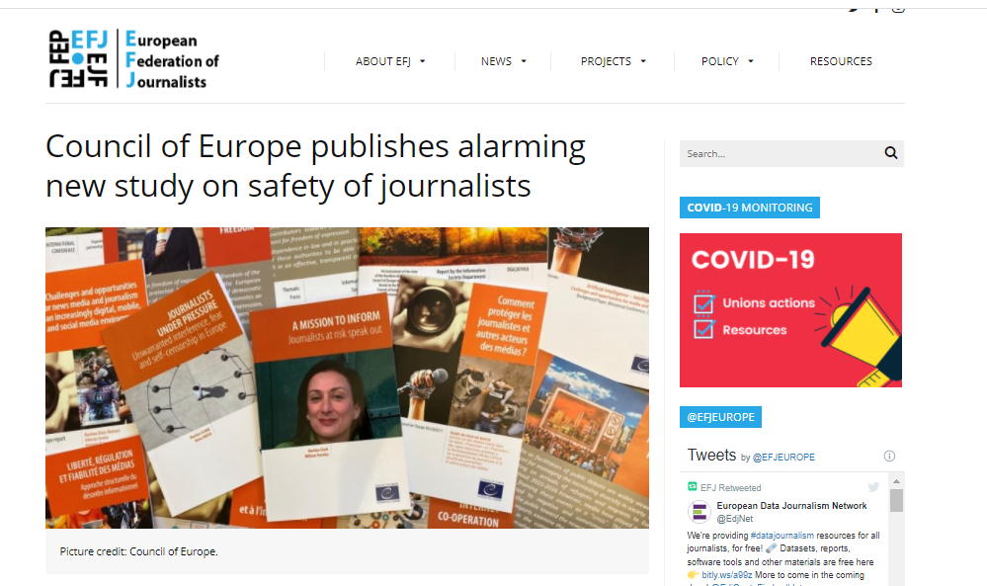This screenshot has width=987, height=586.
Task: Click the tweet widget scroll-up arrow
Action: tap(896, 481)
